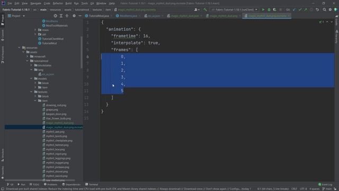
Task: Open the Refactor menu
Action: click(58, 4)
